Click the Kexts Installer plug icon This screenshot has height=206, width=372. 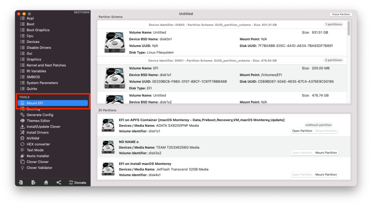click(x=22, y=156)
